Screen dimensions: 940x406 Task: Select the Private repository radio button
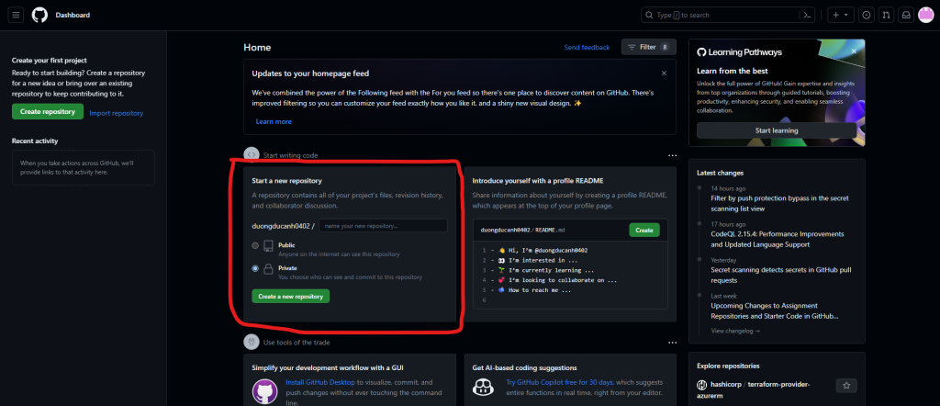pyautogui.click(x=255, y=268)
